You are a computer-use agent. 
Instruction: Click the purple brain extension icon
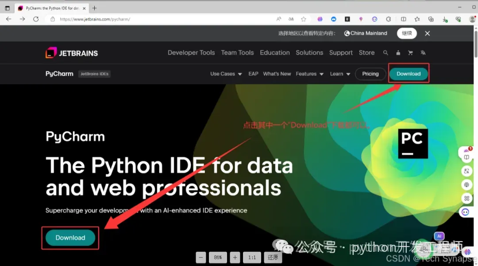pyautogui.click(x=320, y=19)
